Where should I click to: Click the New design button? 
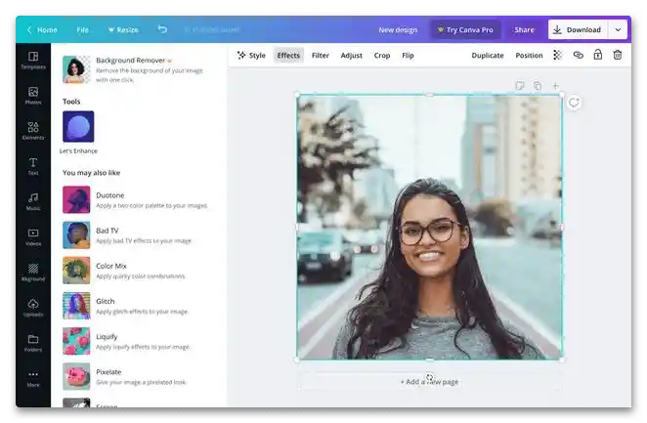click(398, 29)
